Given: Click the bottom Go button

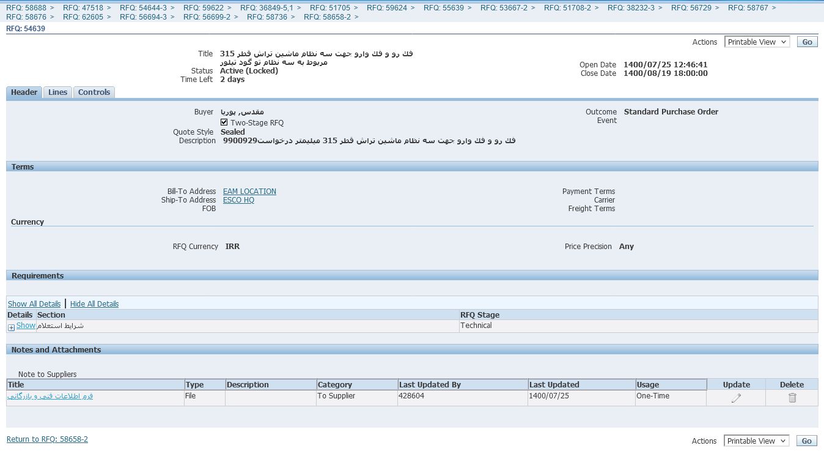Looking at the screenshot, I should click(x=807, y=441).
